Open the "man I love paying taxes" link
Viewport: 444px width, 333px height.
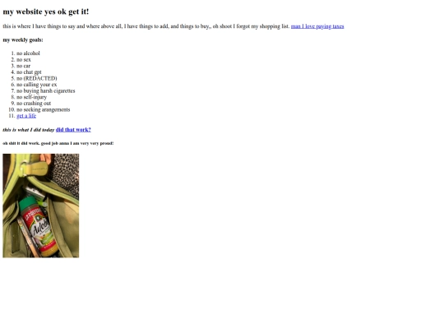click(x=317, y=26)
